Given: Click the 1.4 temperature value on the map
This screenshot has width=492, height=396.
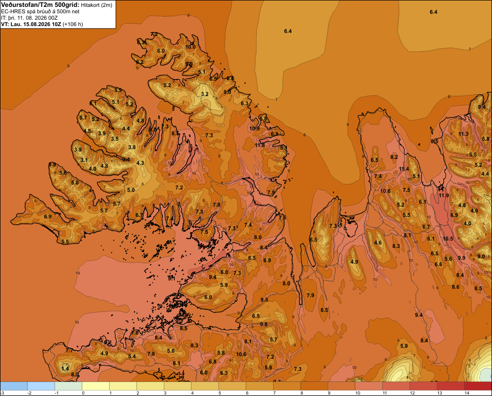Looking at the screenshot, I should [65, 368].
